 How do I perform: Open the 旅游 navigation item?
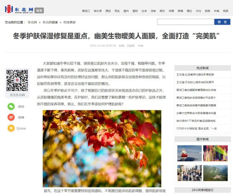click(x=208, y=11)
